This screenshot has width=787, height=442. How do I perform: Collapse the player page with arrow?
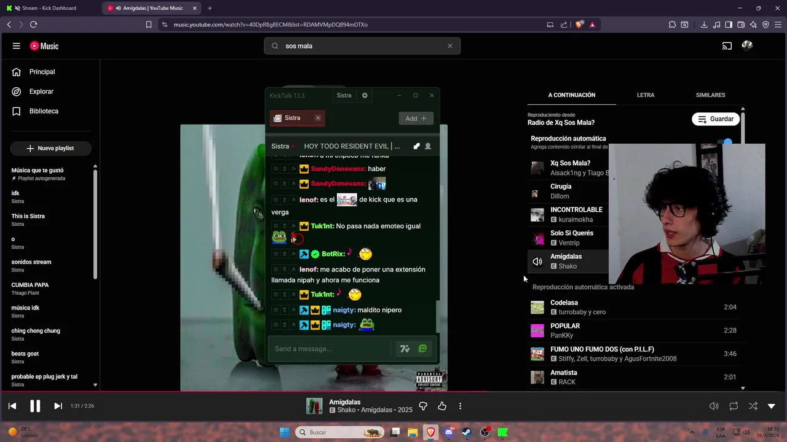772,406
